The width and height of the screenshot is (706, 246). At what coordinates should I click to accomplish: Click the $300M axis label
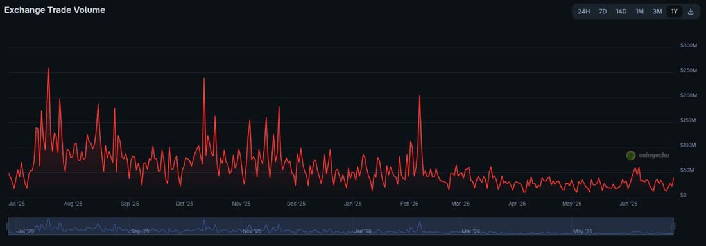689,45
